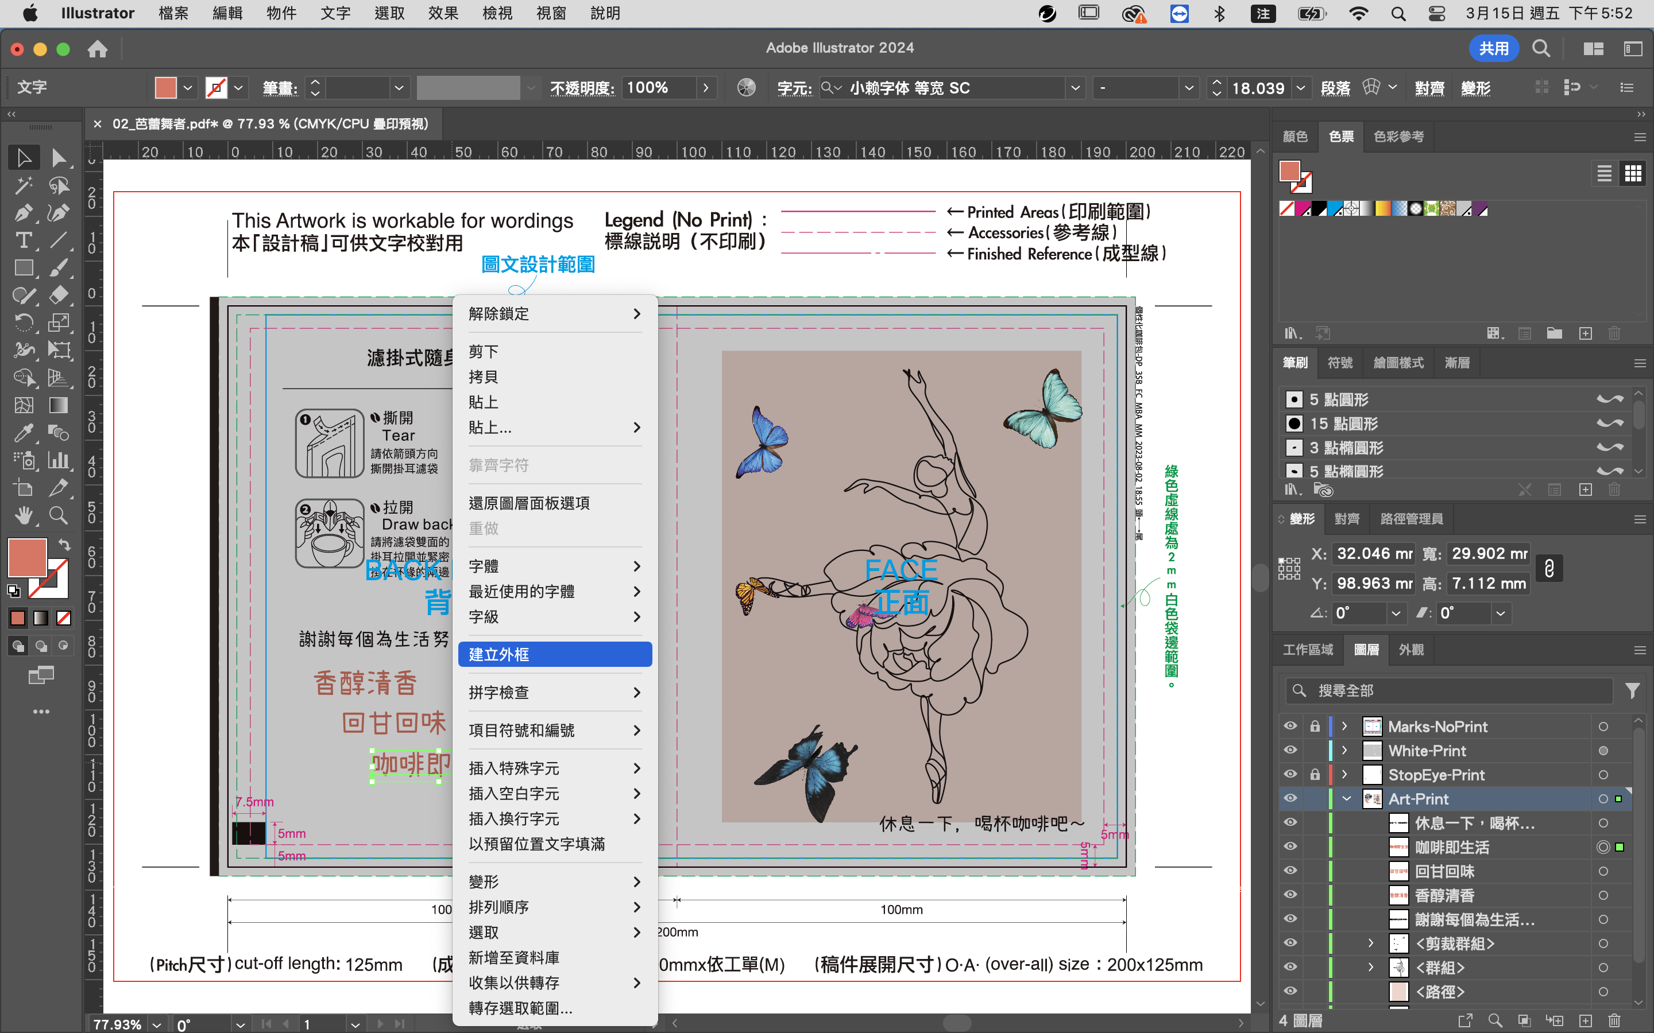The width and height of the screenshot is (1654, 1033).
Task: Expand the <剪裁群組> tree item
Action: pyautogui.click(x=1370, y=943)
